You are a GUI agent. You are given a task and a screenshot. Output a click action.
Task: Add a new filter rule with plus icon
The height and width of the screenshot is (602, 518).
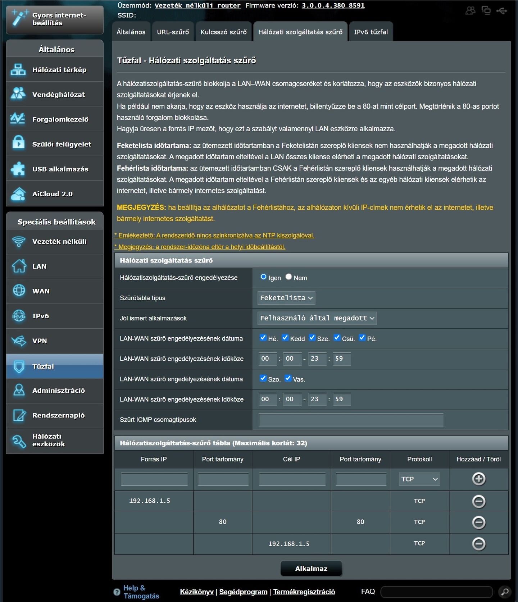[478, 479]
